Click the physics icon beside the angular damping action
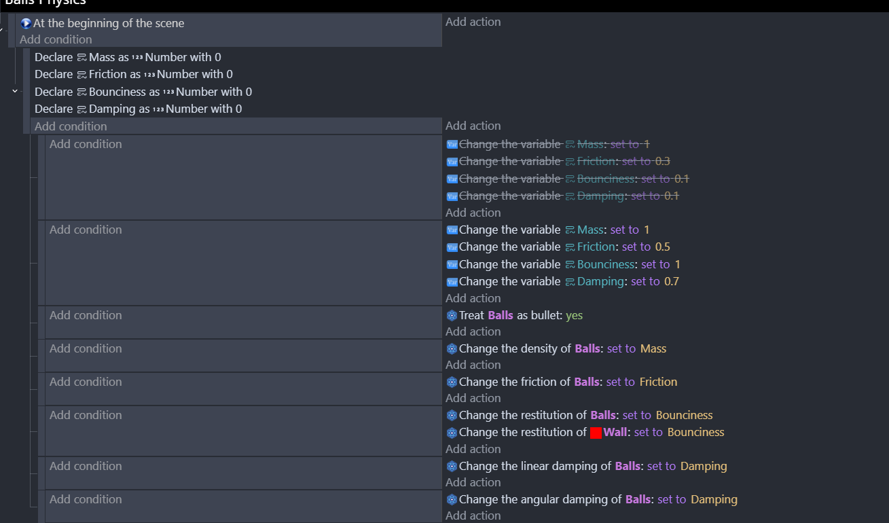 [452, 500]
